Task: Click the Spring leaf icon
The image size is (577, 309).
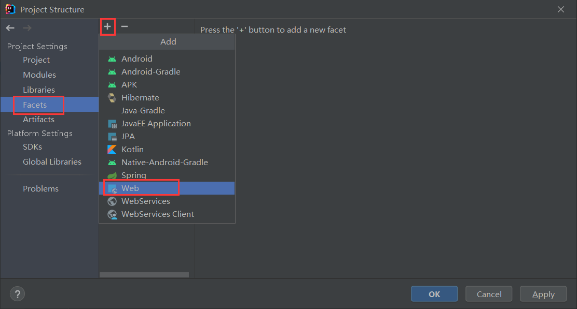Action: coord(112,175)
